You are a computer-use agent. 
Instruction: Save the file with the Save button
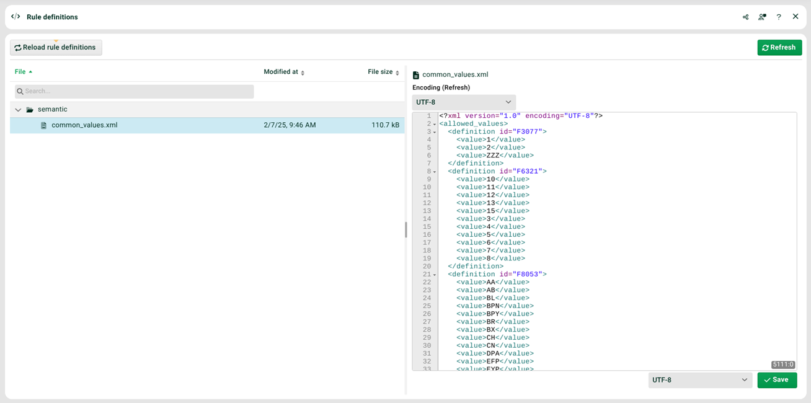point(777,380)
